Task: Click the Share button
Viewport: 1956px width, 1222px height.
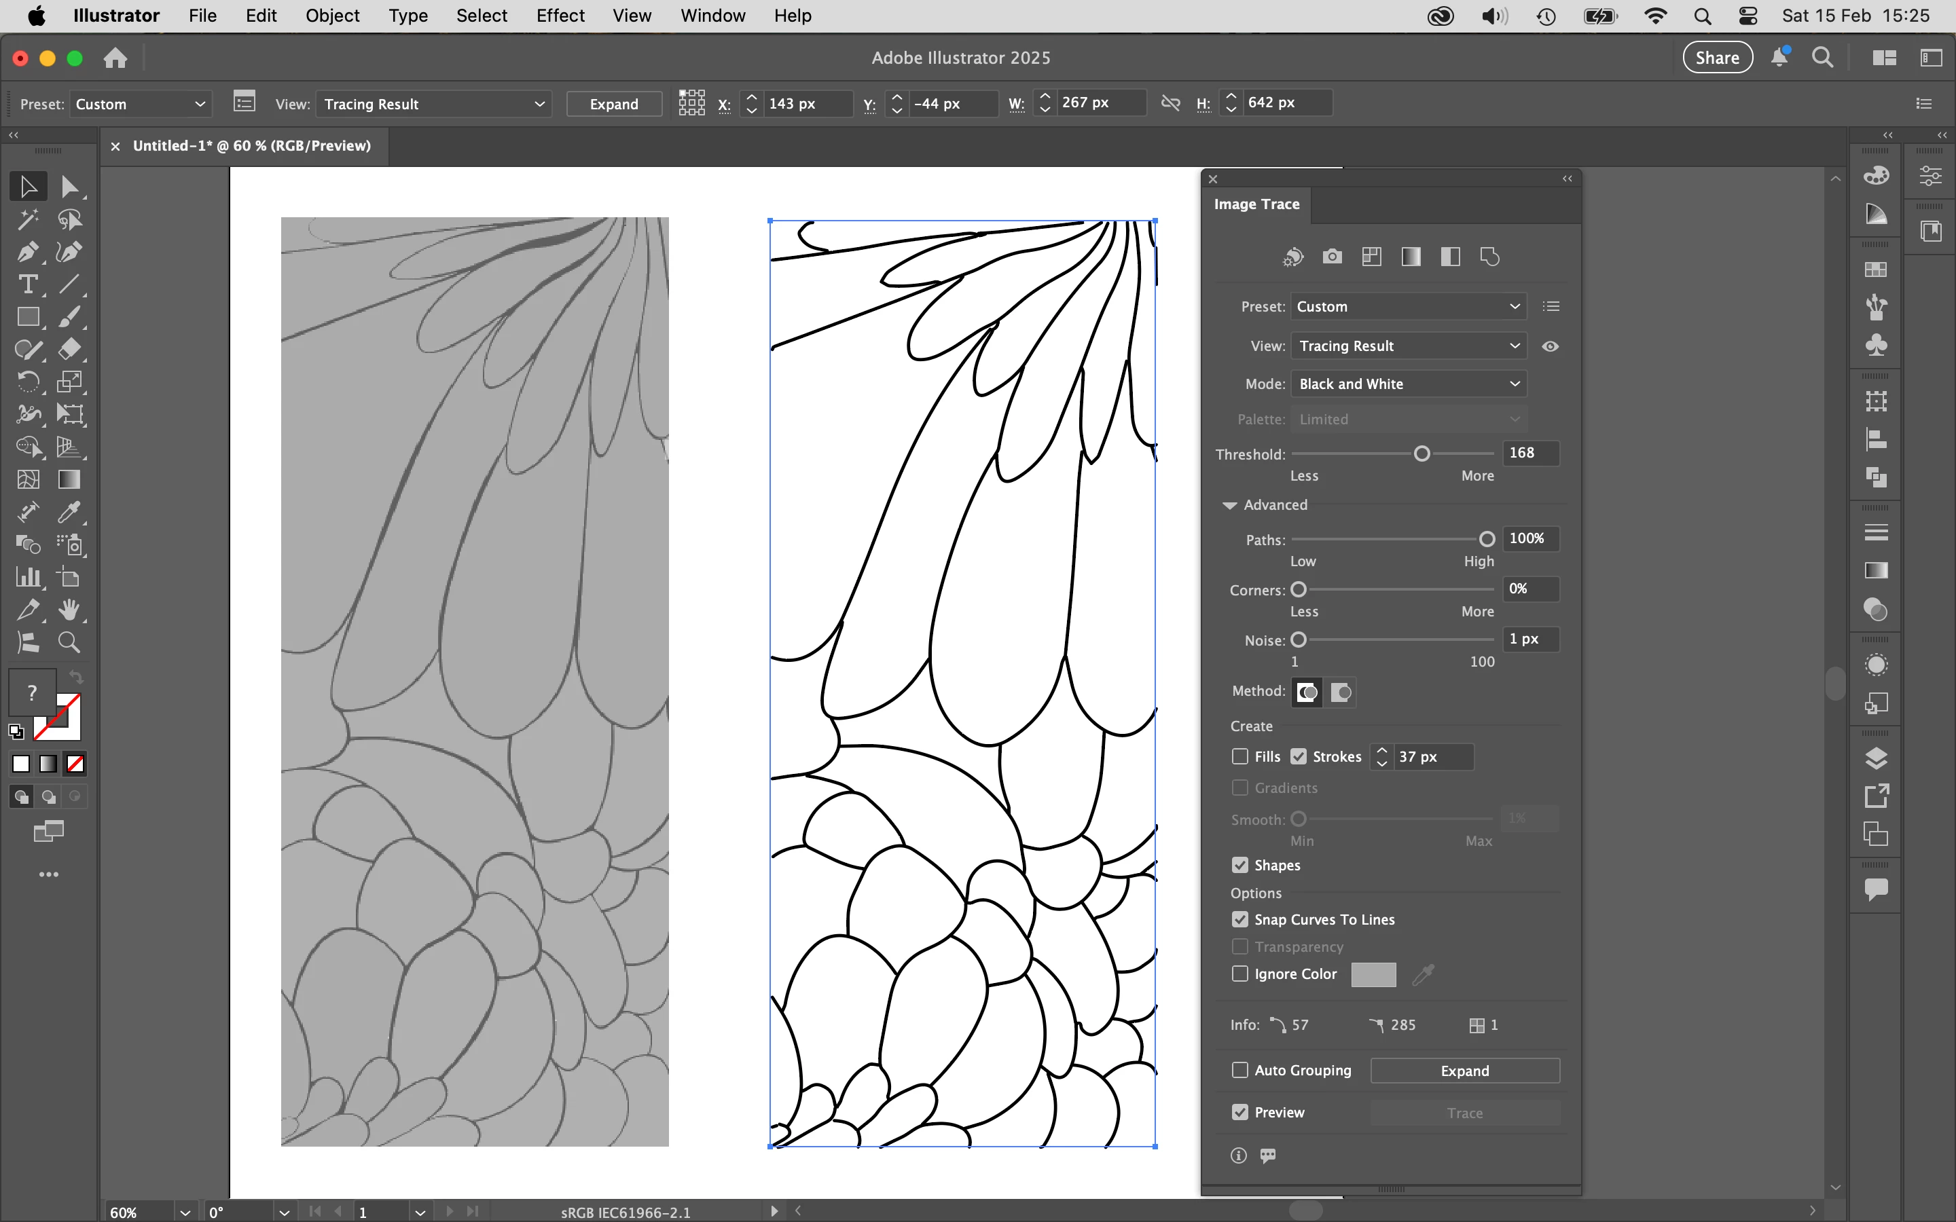Action: click(x=1717, y=58)
